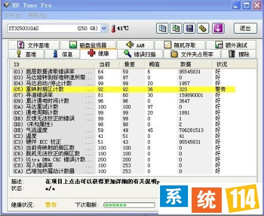The height and width of the screenshot is (216, 264).
Task: Click the random access tab icon
Action: 167,45
